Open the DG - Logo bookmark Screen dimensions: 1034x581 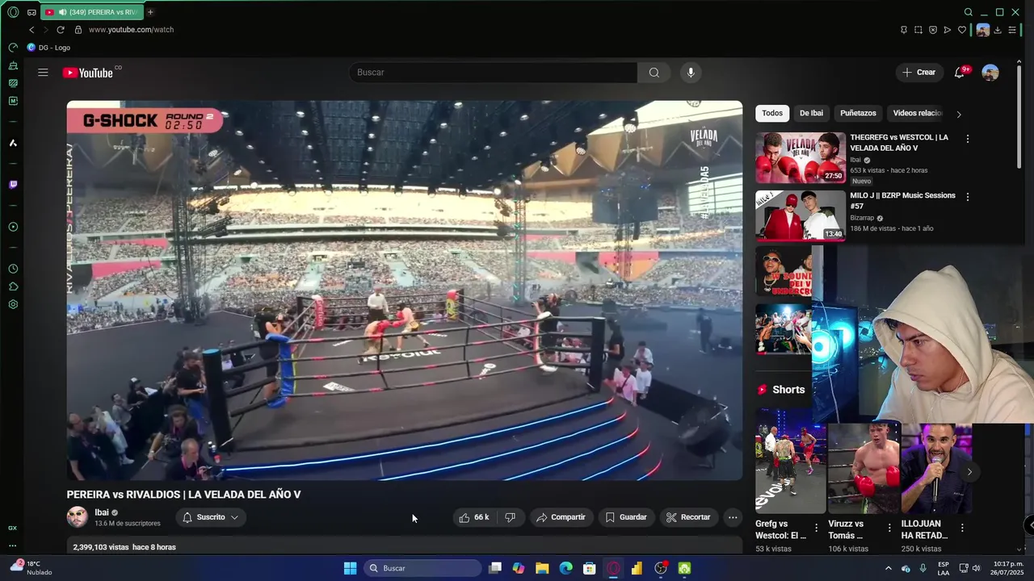(48, 48)
